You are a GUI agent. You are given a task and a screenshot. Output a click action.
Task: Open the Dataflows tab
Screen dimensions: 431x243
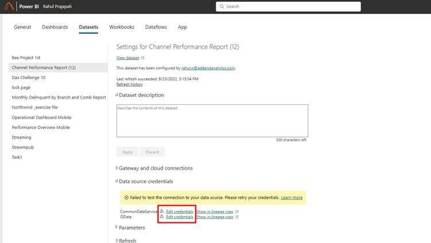[x=156, y=27]
